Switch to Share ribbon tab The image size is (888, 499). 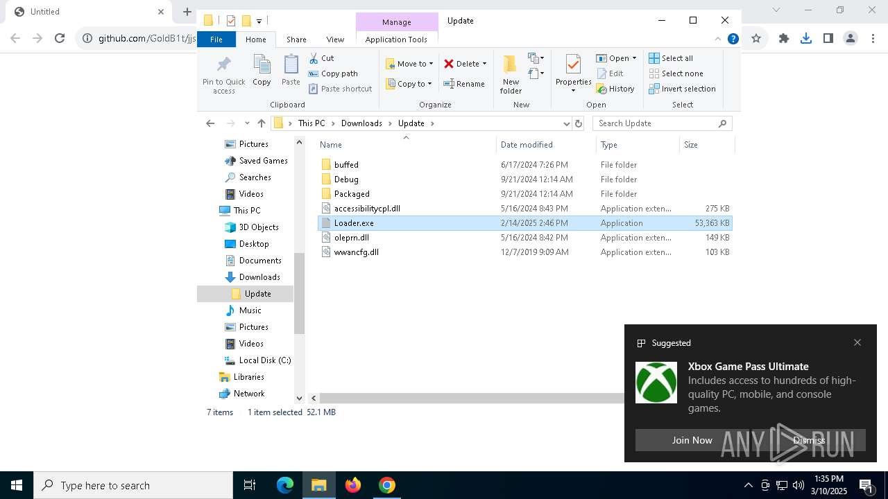tap(296, 40)
